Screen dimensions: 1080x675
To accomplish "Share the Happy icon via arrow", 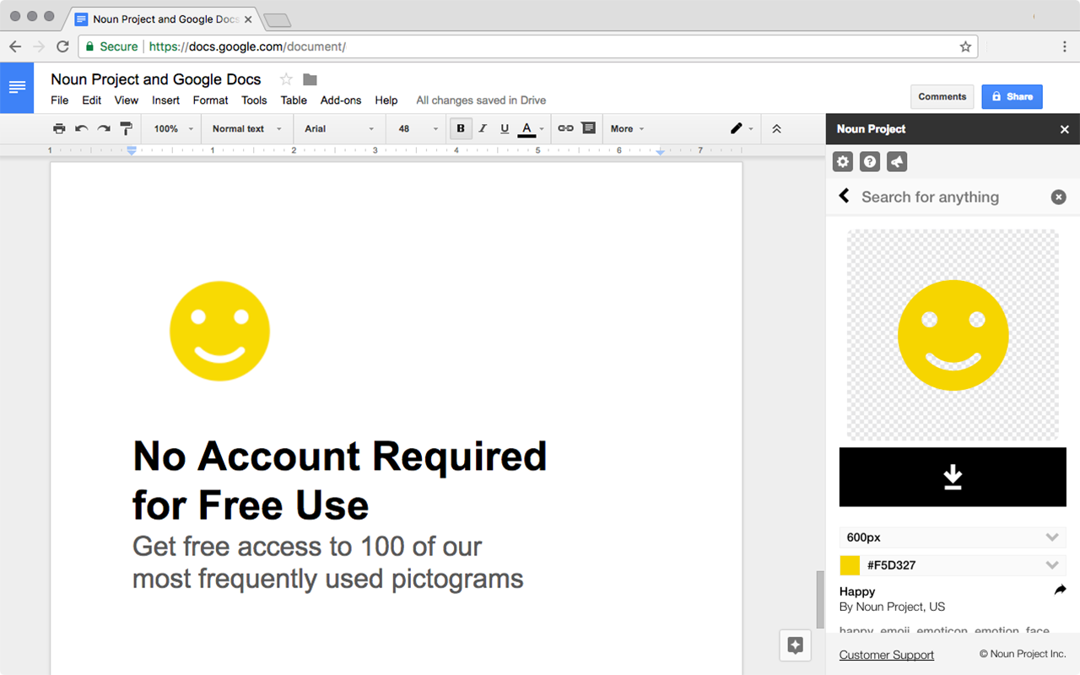I will (1061, 591).
